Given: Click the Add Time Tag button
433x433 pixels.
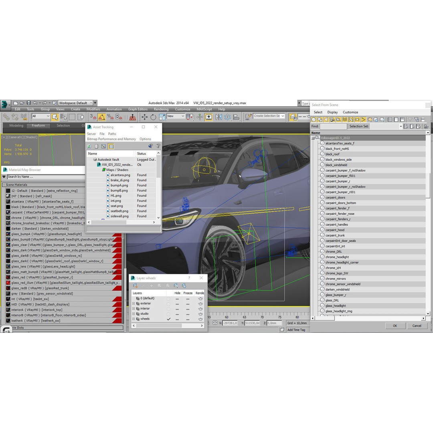Looking at the screenshot, I should coord(296,330).
